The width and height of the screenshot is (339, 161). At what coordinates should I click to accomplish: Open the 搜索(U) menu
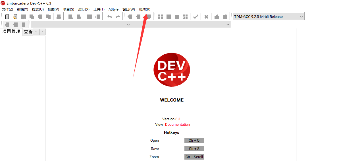(x=38, y=9)
